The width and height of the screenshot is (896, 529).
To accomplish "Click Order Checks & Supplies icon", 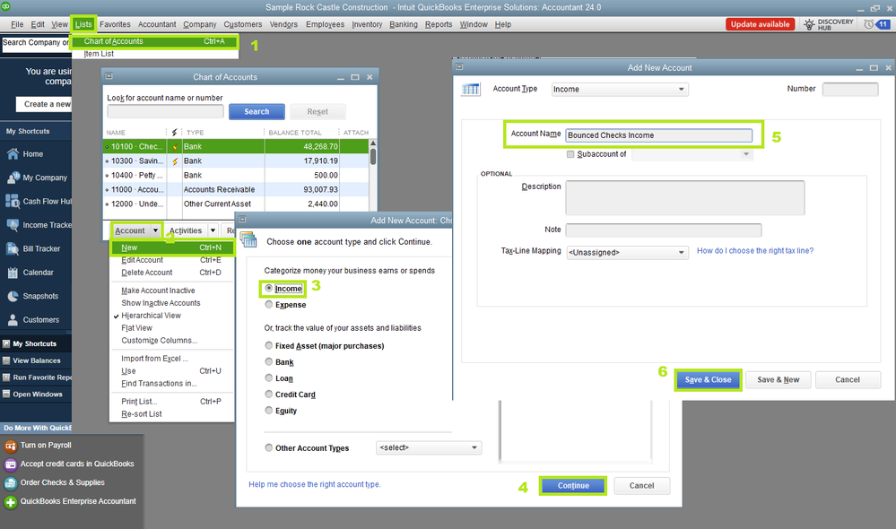I will pyautogui.click(x=10, y=483).
